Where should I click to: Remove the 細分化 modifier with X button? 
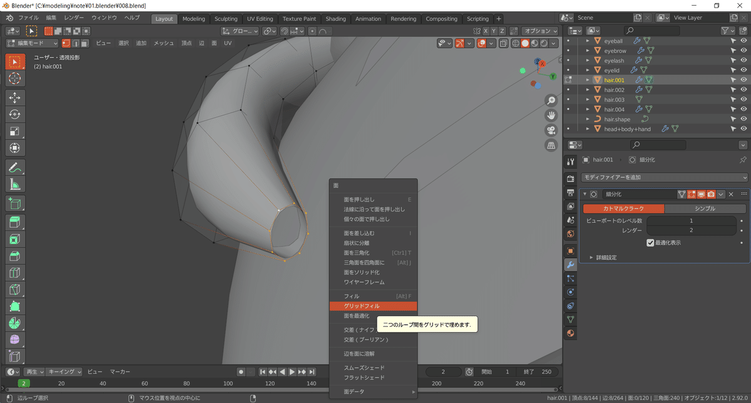731,194
